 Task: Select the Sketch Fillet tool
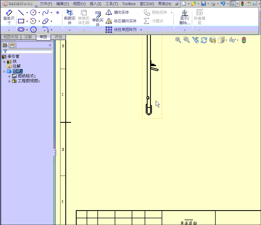click(45, 30)
